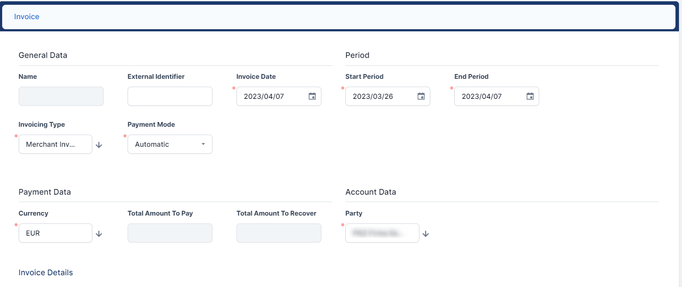The image size is (682, 287).
Task: Open the Merchant Inv... Invoicing Type selector
Action: click(x=55, y=144)
